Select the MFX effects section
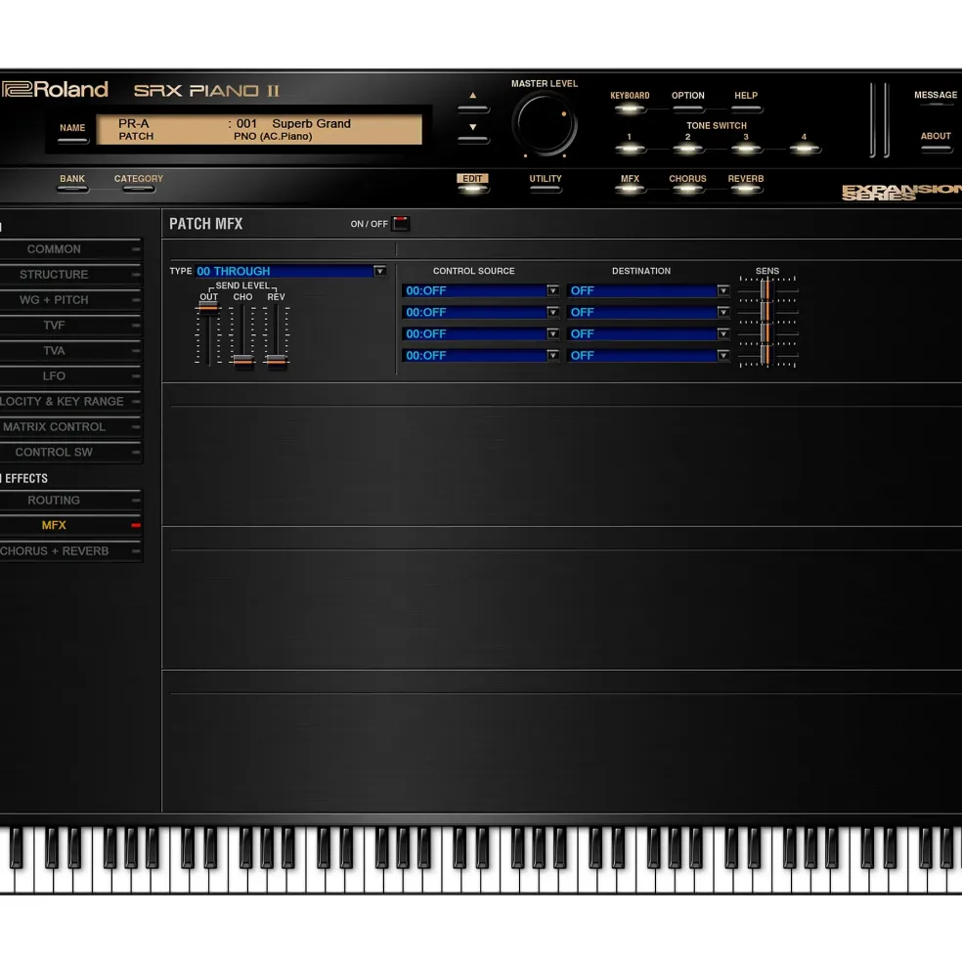This screenshot has height=963, width=962. click(70, 525)
